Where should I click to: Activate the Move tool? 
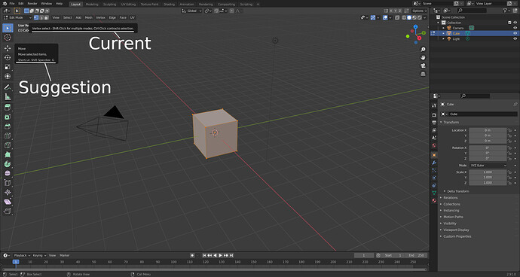pos(8,48)
